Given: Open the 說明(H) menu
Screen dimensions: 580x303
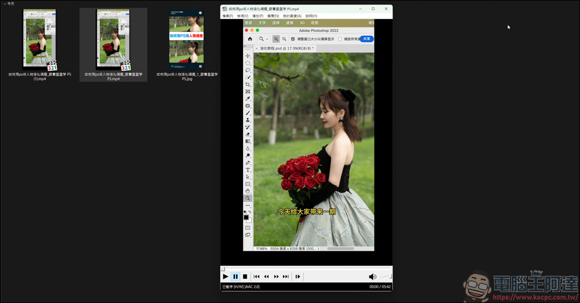Looking at the screenshot, I should point(311,16).
